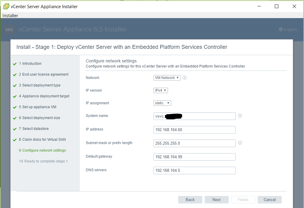Go to step 2 End user license agreement
The height and width of the screenshot is (208, 304).
(44, 74)
